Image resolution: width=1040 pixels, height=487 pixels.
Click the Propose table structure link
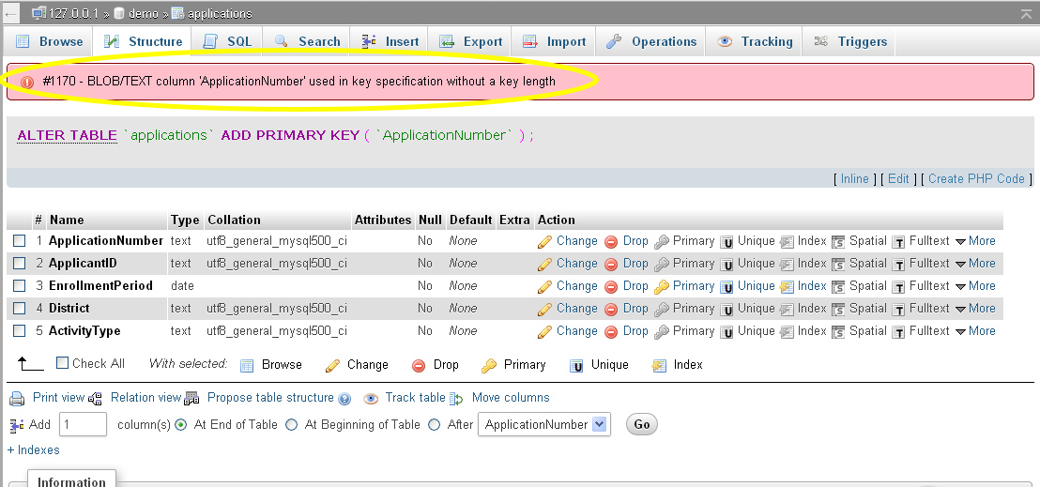pyautogui.click(x=270, y=398)
